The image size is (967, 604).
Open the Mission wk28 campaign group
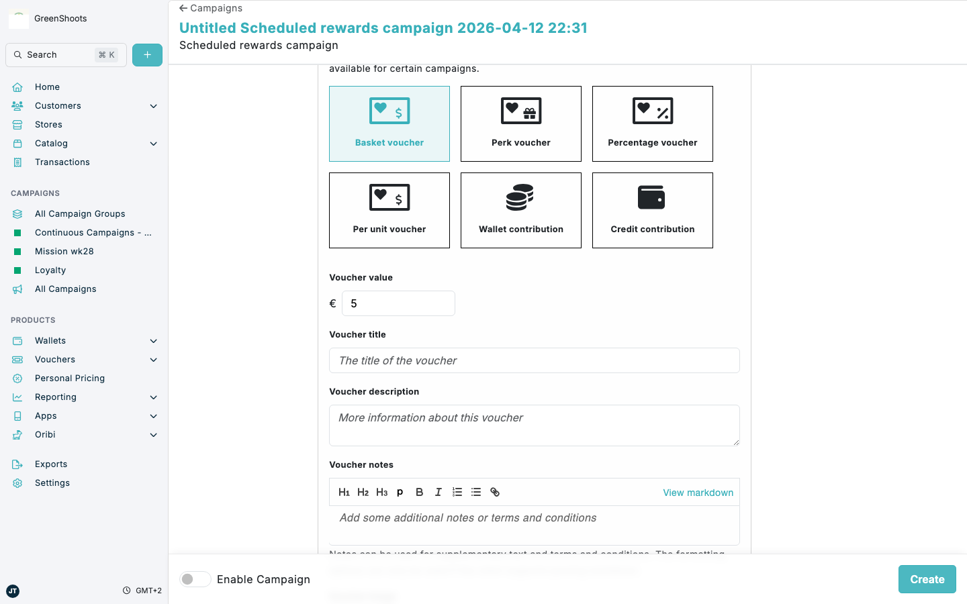point(84,252)
